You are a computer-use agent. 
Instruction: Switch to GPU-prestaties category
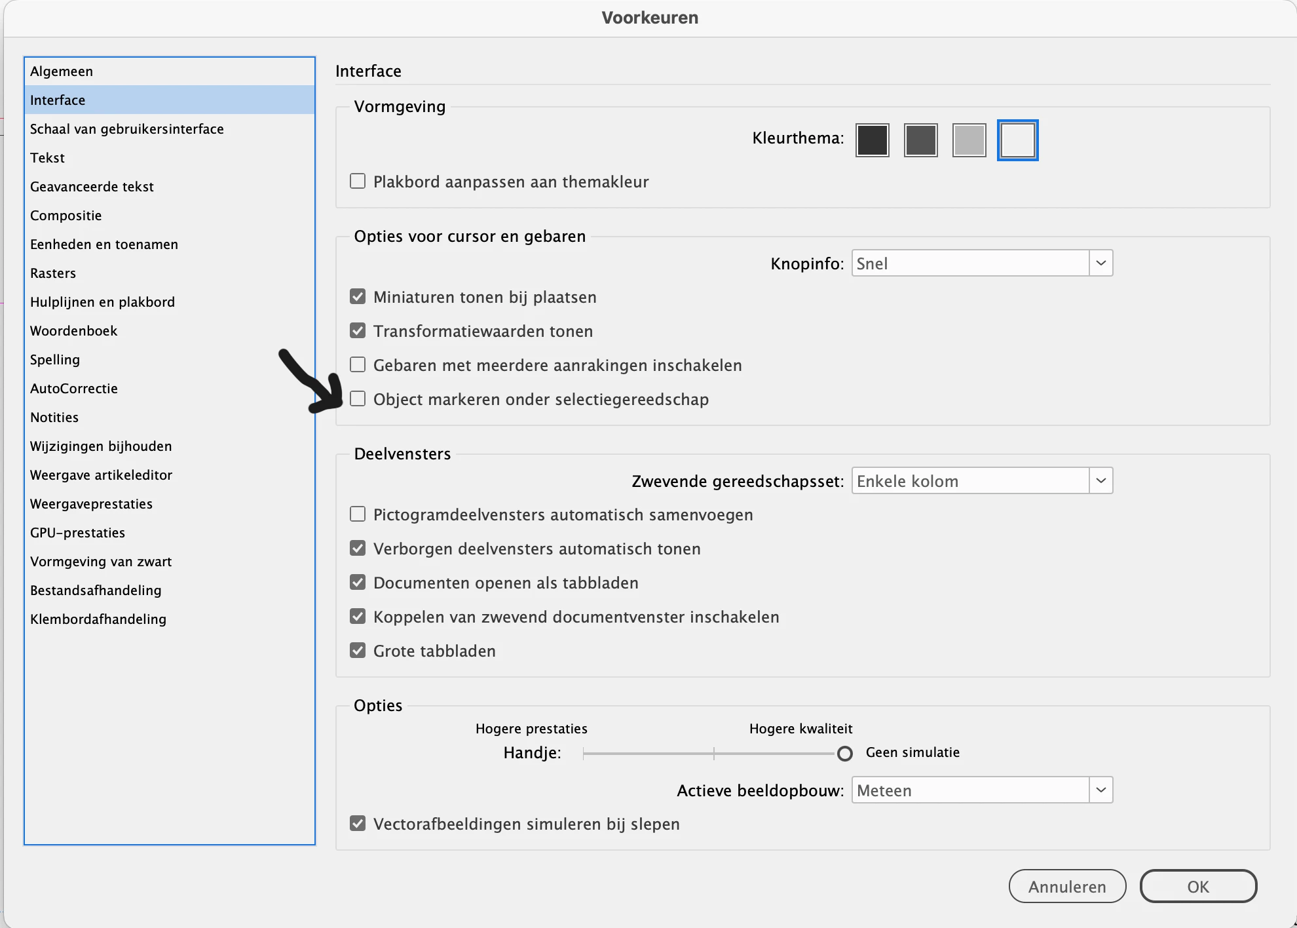[x=77, y=533]
